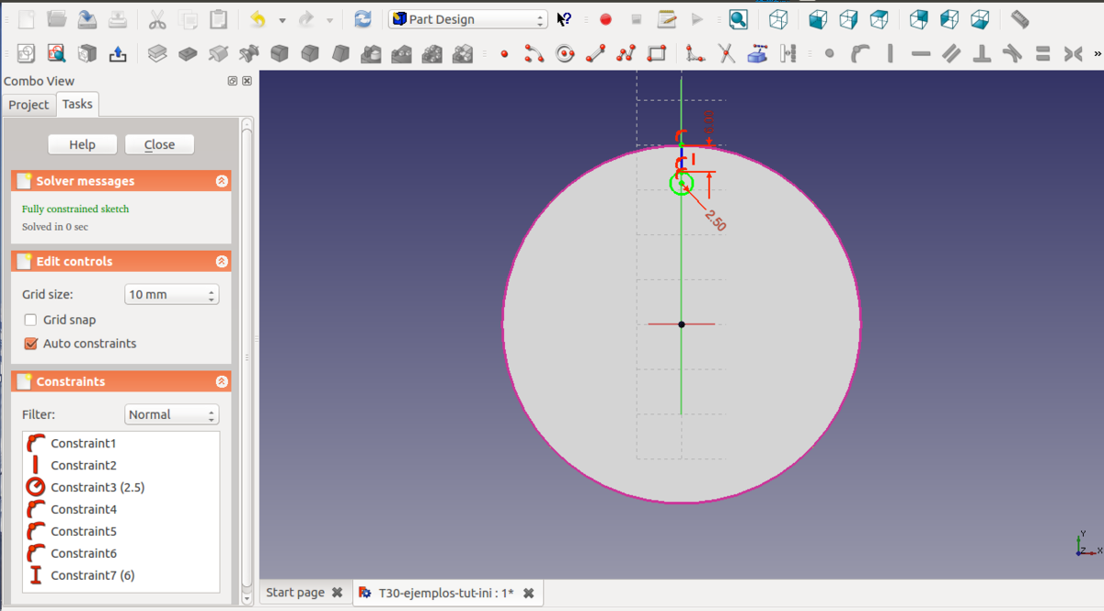
Task: Enable the Grid snap checkbox
Action: pyautogui.click(x=31, y=320)
